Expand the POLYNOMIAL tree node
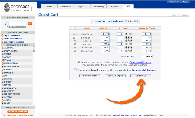 2,51
